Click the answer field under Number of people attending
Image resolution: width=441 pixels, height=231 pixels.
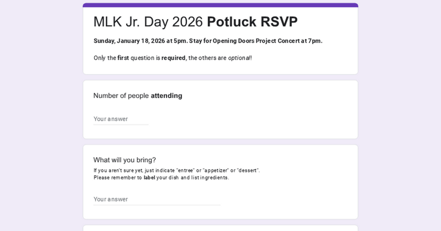[121, 119]
